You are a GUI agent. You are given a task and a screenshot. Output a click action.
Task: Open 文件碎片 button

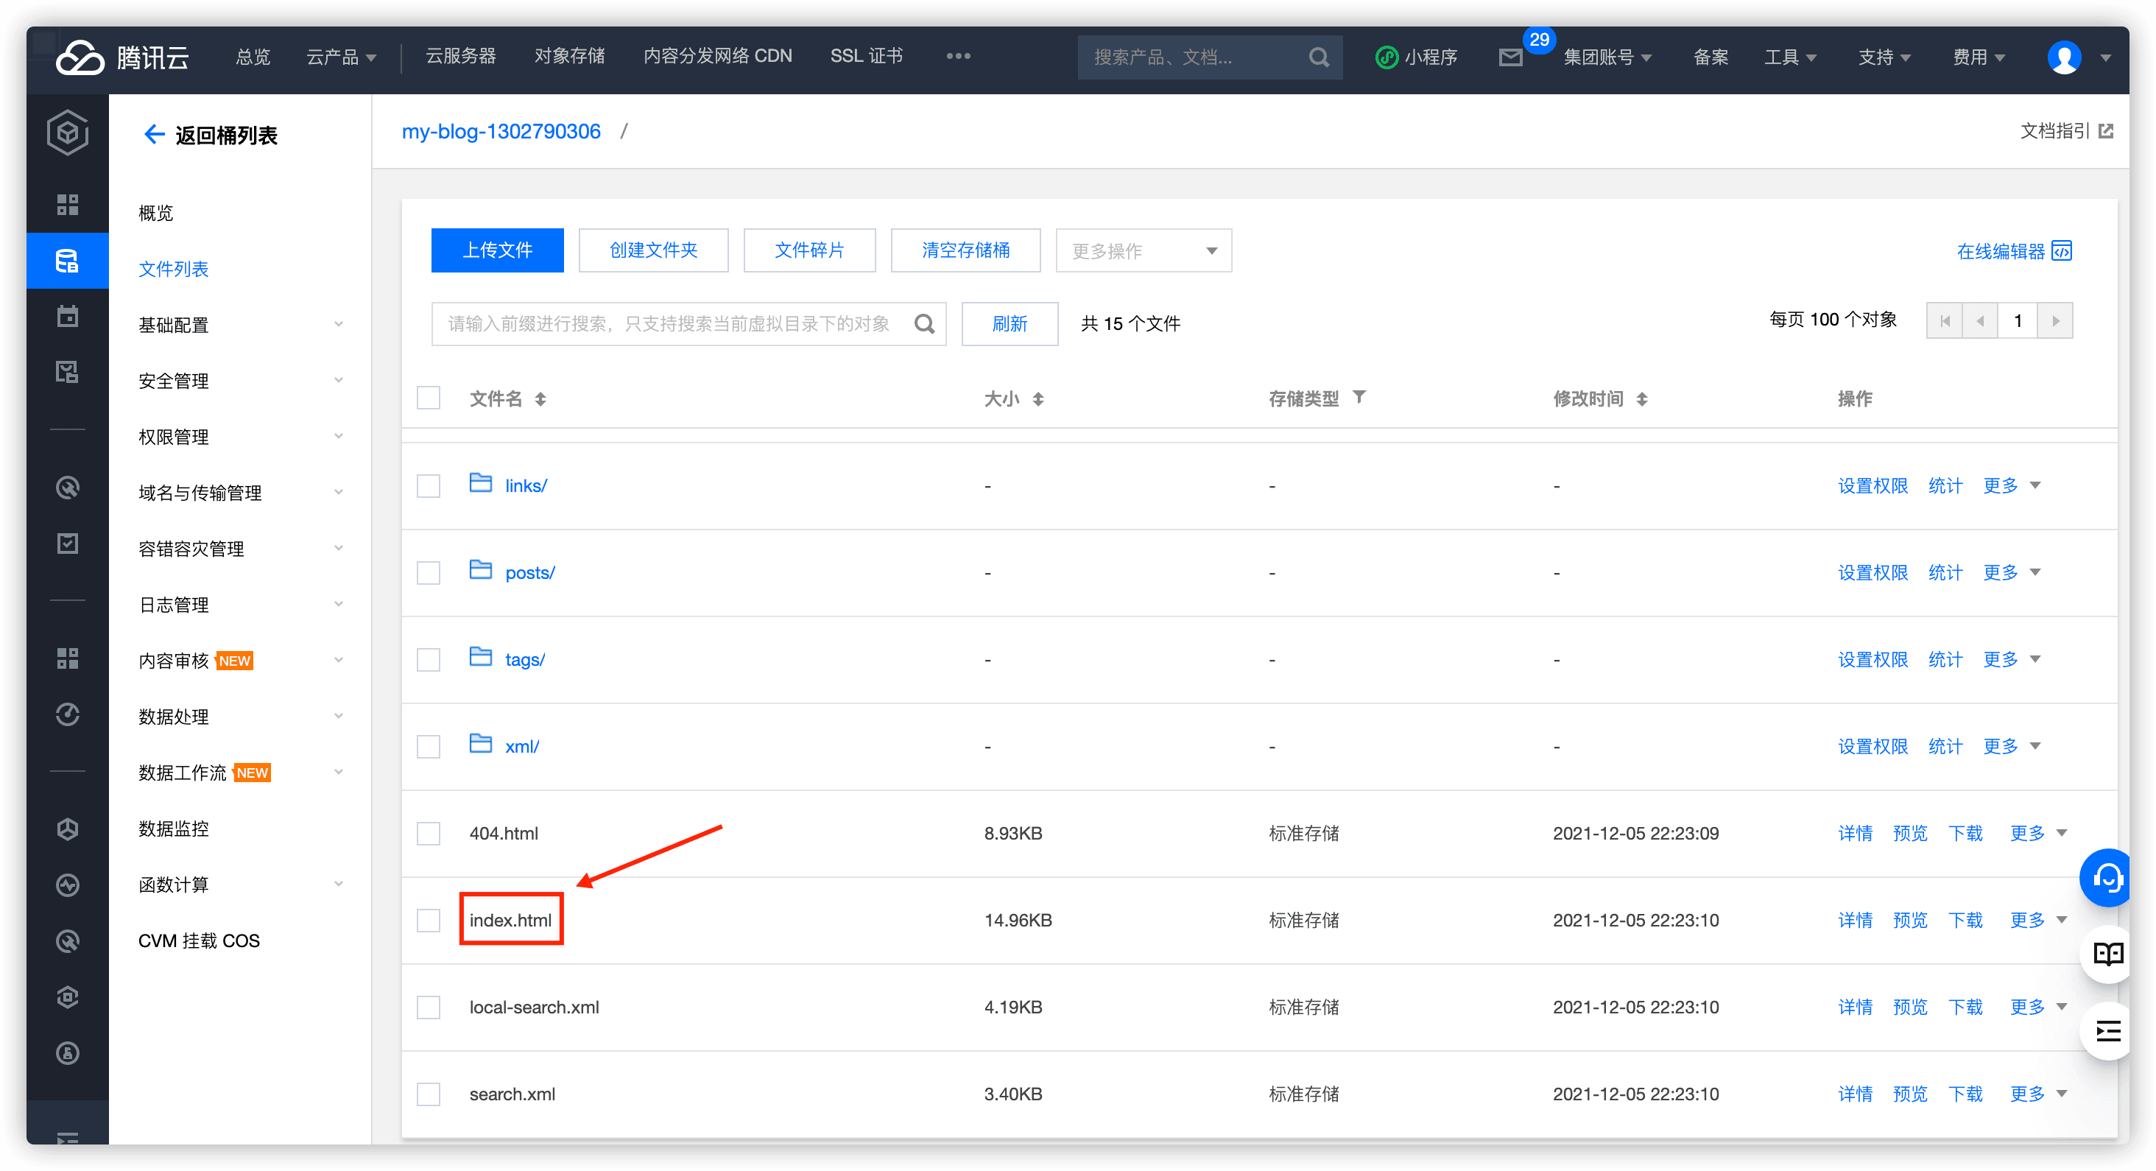tap(809, 250)
